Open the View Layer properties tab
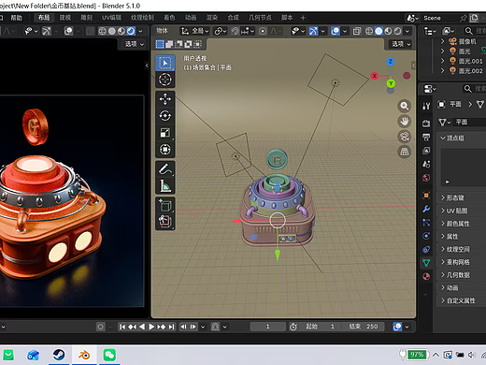 pyautogui.click(x=426, y=151)
